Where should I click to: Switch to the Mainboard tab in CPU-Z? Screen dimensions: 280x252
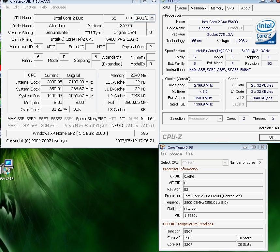pos(199,8)
